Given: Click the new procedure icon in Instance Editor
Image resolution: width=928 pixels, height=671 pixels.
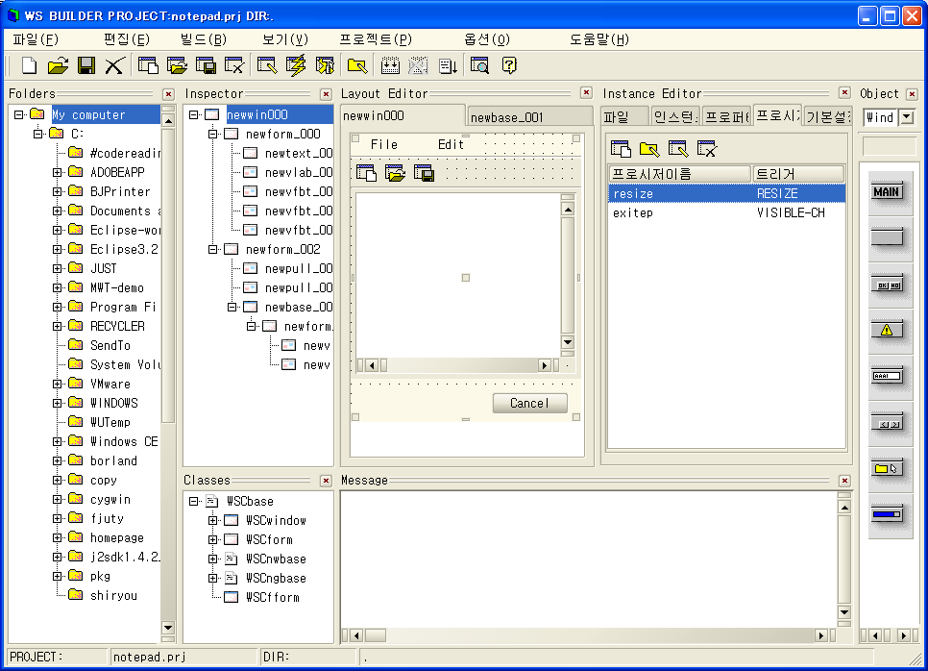Looking at the screenshot, I should click(621, 149).
